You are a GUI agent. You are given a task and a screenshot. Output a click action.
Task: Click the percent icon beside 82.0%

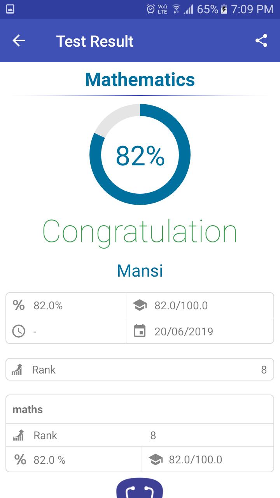click(x=19, y=305)
